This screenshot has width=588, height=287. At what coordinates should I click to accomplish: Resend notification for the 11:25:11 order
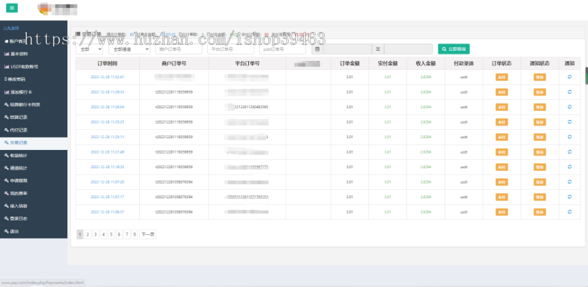[569, 136]
